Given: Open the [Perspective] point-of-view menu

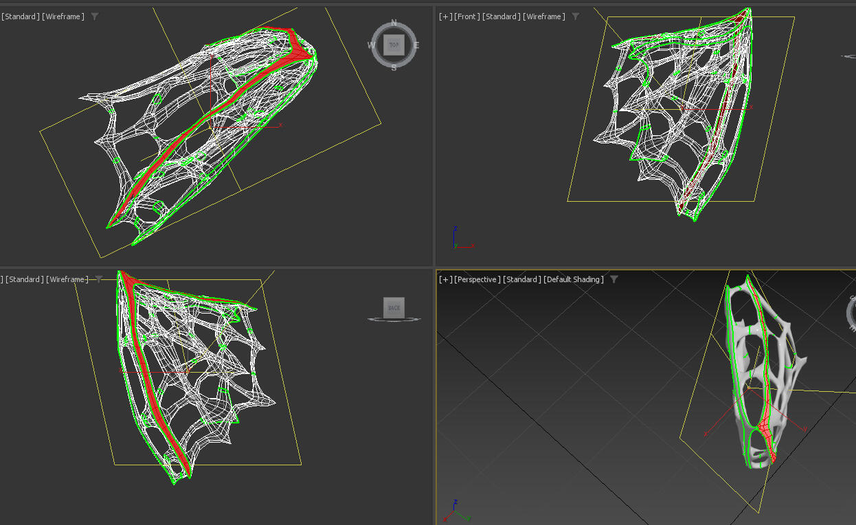Looking at the screenshot, I should [477, 279].
